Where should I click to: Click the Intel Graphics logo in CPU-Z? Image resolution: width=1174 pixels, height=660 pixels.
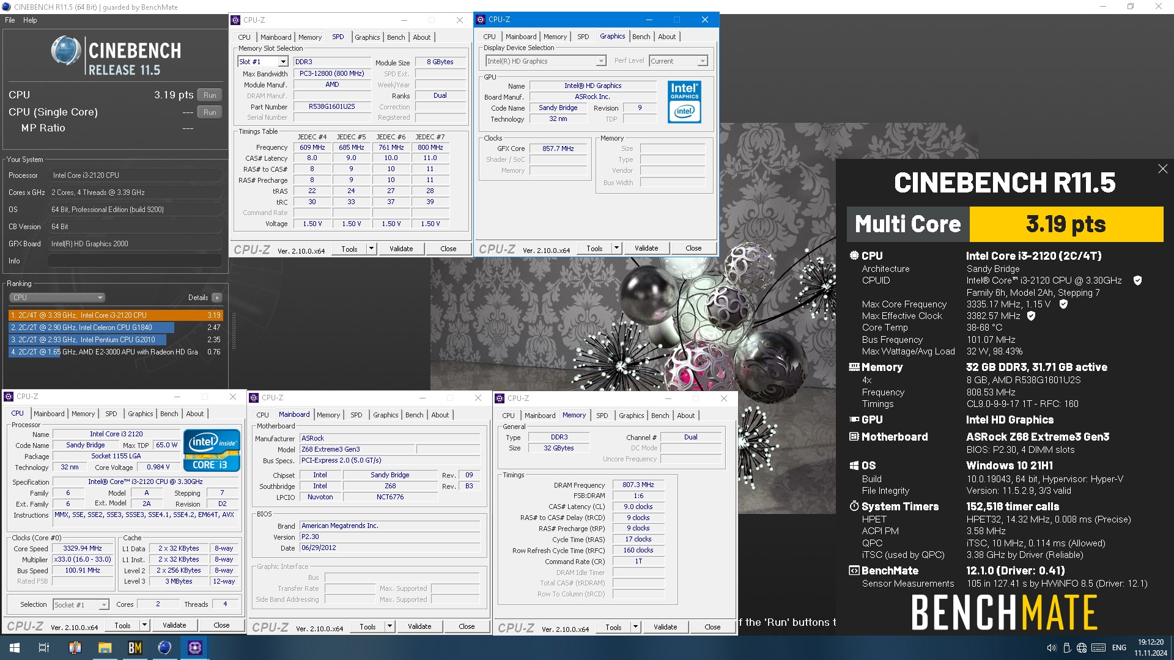pos(684,102)
